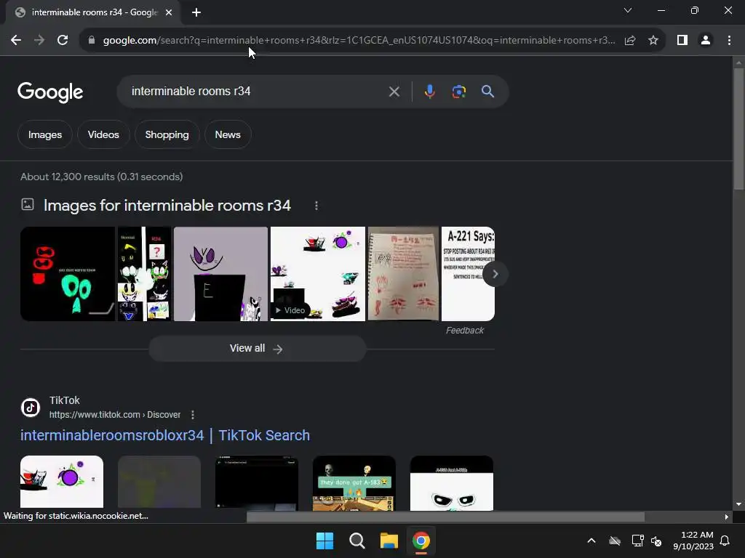The image size is (745, 558).
Task: Click the OneDrive cloud tray icon
Action: click(615, 541)
